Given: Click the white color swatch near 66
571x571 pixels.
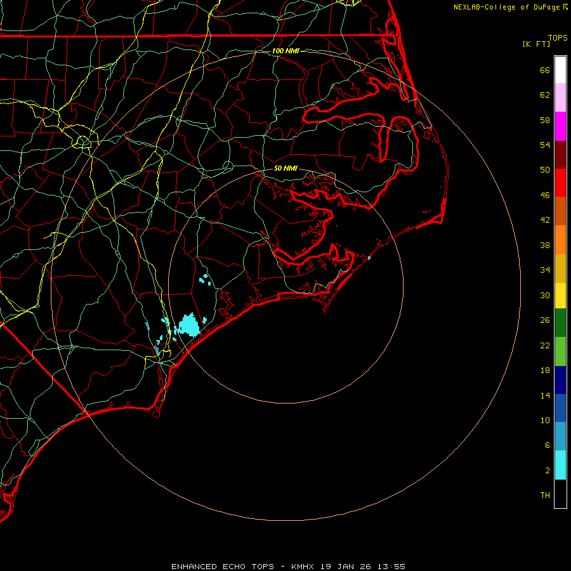Looking at the screenshot, I should [x=560, y=70].
